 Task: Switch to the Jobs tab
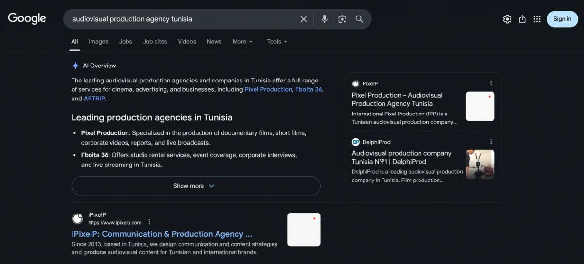(126, 41)
